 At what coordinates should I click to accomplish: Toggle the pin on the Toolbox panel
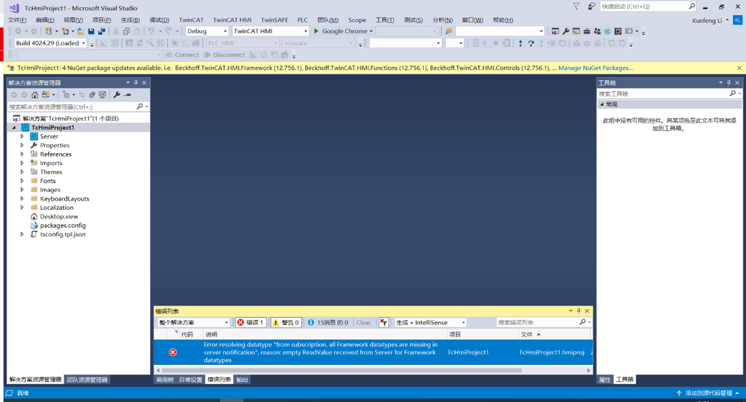click(x=729, y=82)
